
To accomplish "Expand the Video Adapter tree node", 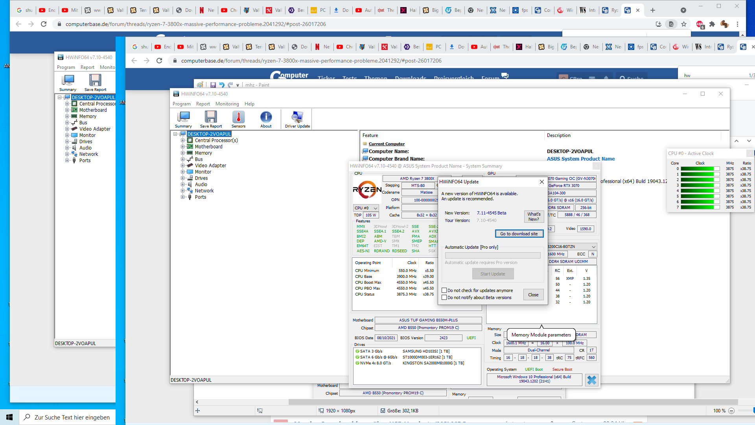I will [x=182, y=166].
